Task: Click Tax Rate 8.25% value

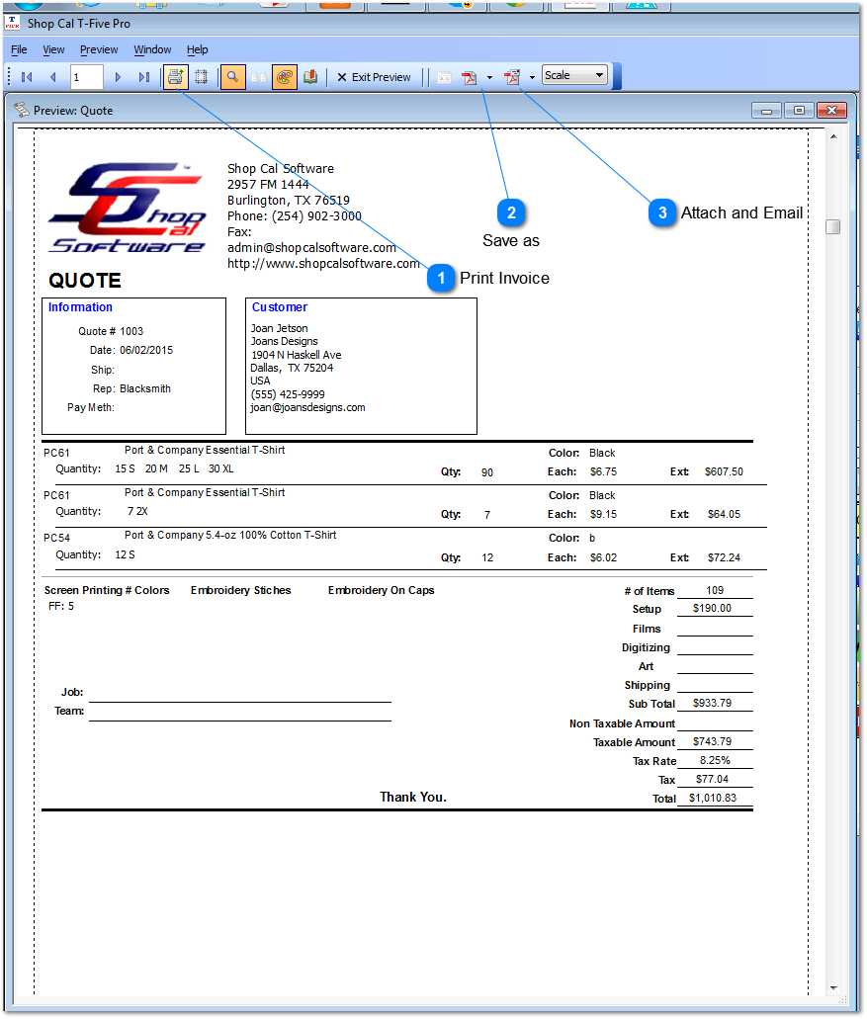Action: [x=715, y=760]
